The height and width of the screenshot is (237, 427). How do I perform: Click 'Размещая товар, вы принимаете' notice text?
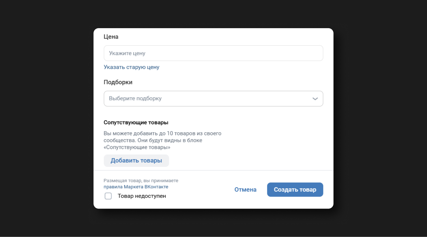[141, 181]
